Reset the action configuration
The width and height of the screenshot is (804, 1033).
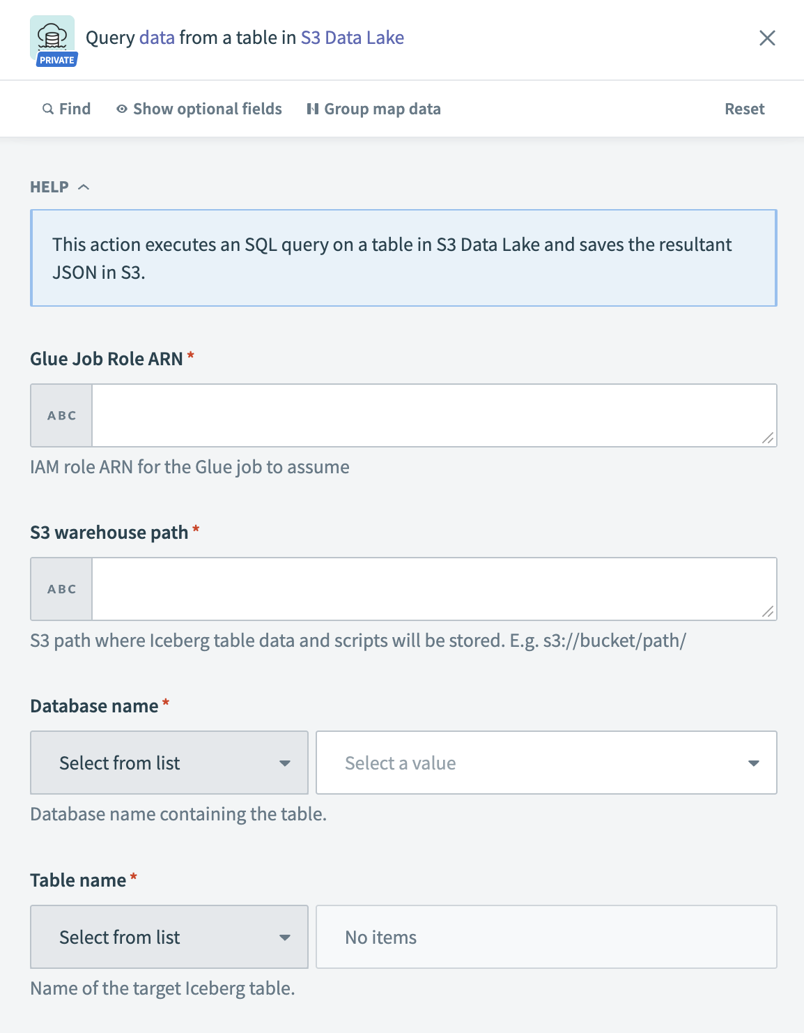point(744,109)
